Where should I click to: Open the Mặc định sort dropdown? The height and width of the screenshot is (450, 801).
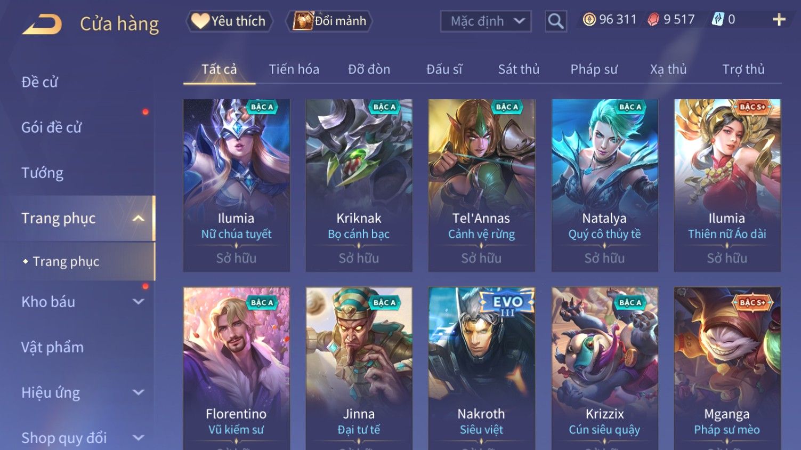pyautogui.click(x=486, y=21)
